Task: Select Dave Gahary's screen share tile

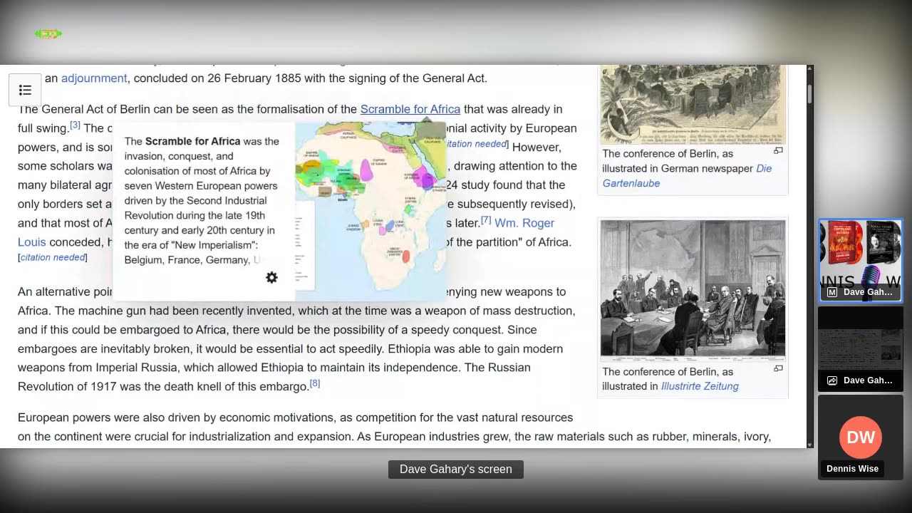Action: 860,349
